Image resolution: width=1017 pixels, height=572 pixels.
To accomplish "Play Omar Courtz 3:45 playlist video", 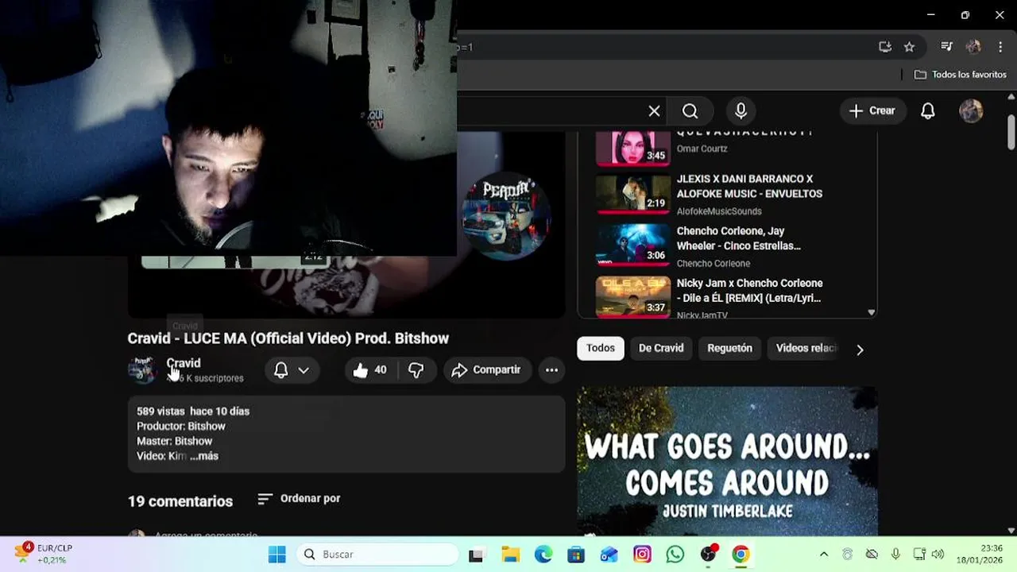I will [633, 148].
